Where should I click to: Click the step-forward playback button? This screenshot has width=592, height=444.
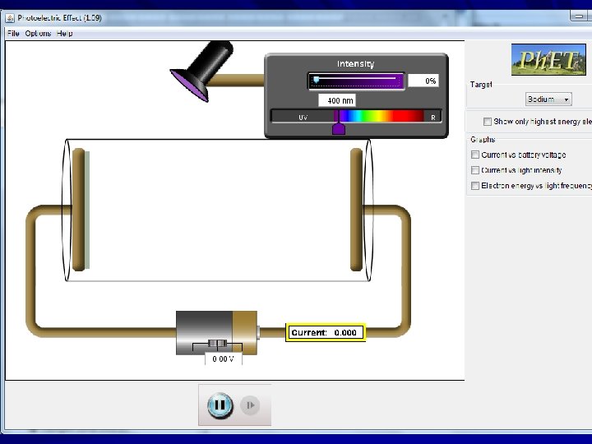pos(250,405)
